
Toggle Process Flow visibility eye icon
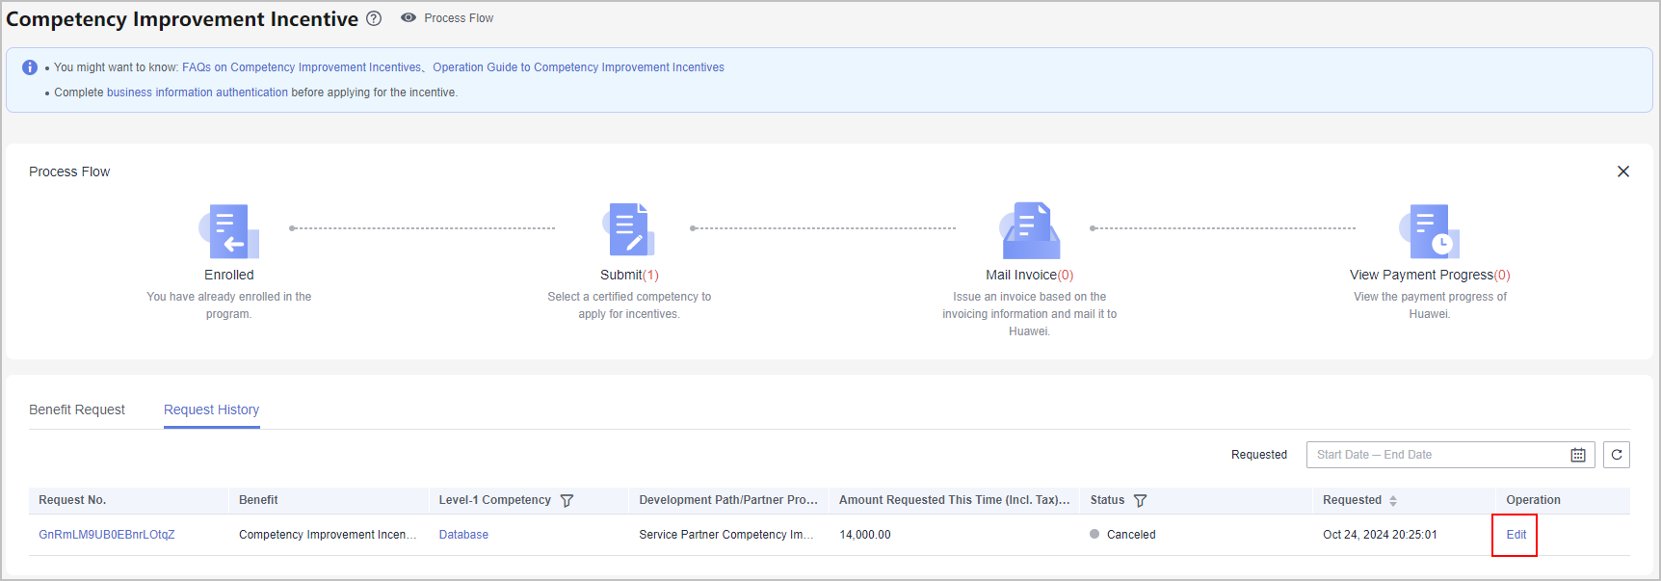pyautogui.click(x=409, y=18)
